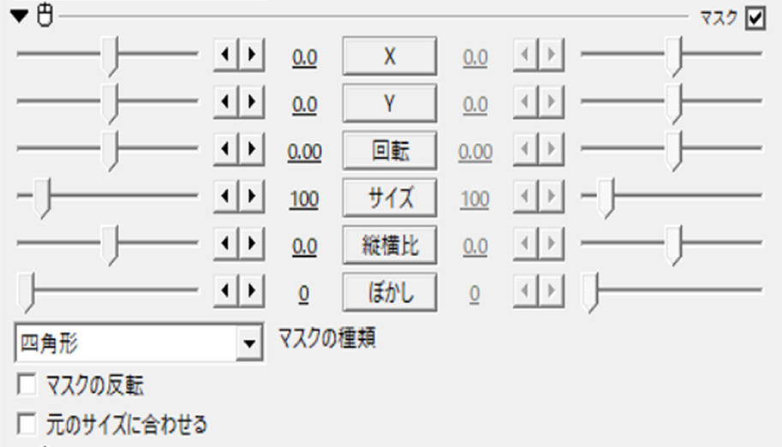The height and width of the screenshot is (447, 782).
Task: Click the mouse icon beside collapse triangle
Action: (45, 15)
